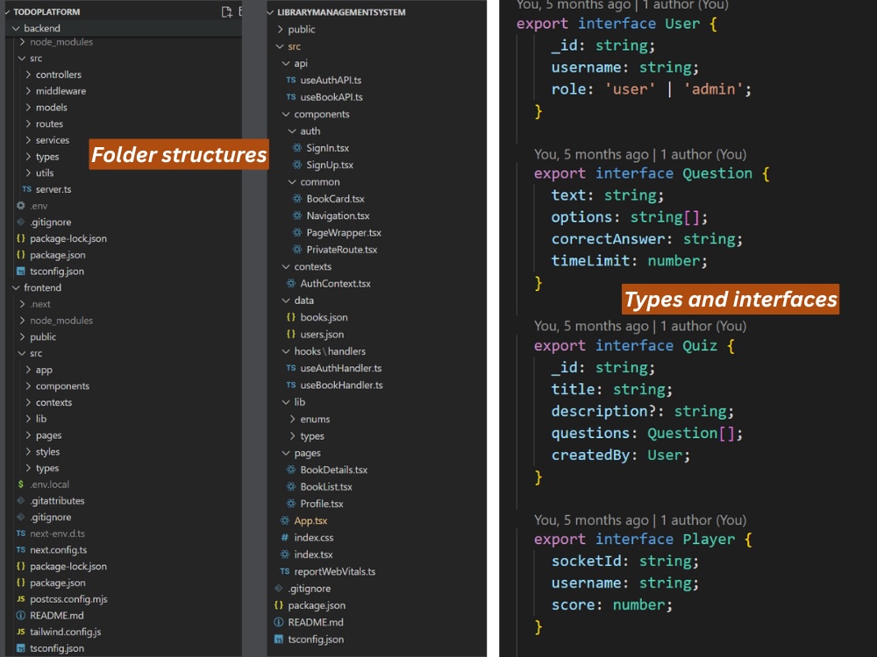
Task: Click the TS icon beside useBookAPI.ts
Action: click(x=291, y=96)
